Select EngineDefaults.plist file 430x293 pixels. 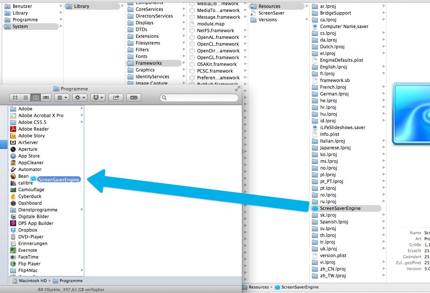[x=342, y=60]
